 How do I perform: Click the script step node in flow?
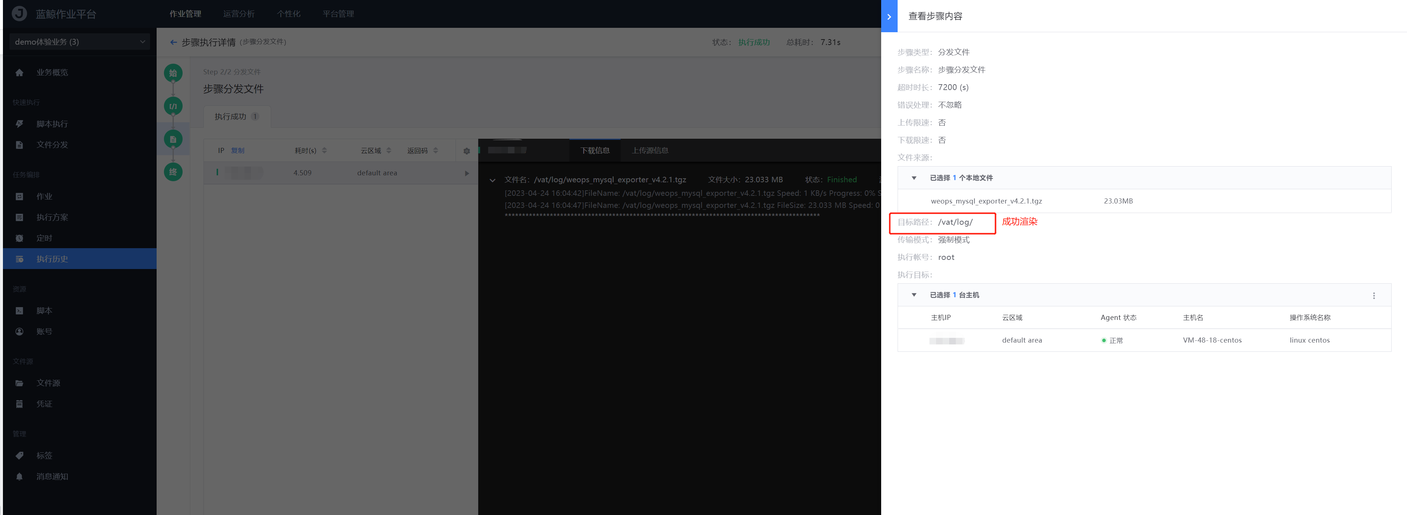(173, 106)
